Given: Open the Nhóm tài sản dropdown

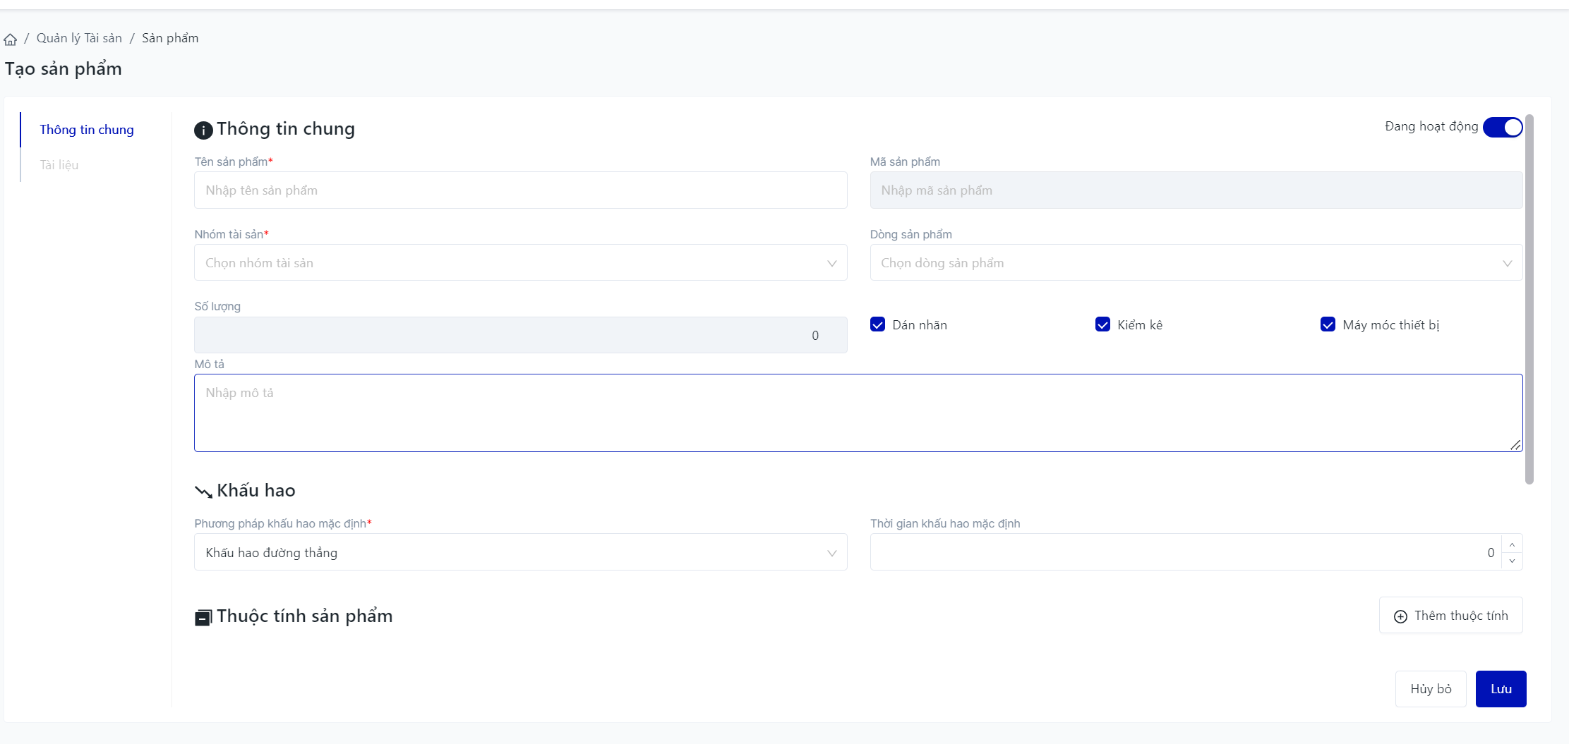Looking at the screenshot, I should [520, 263].
